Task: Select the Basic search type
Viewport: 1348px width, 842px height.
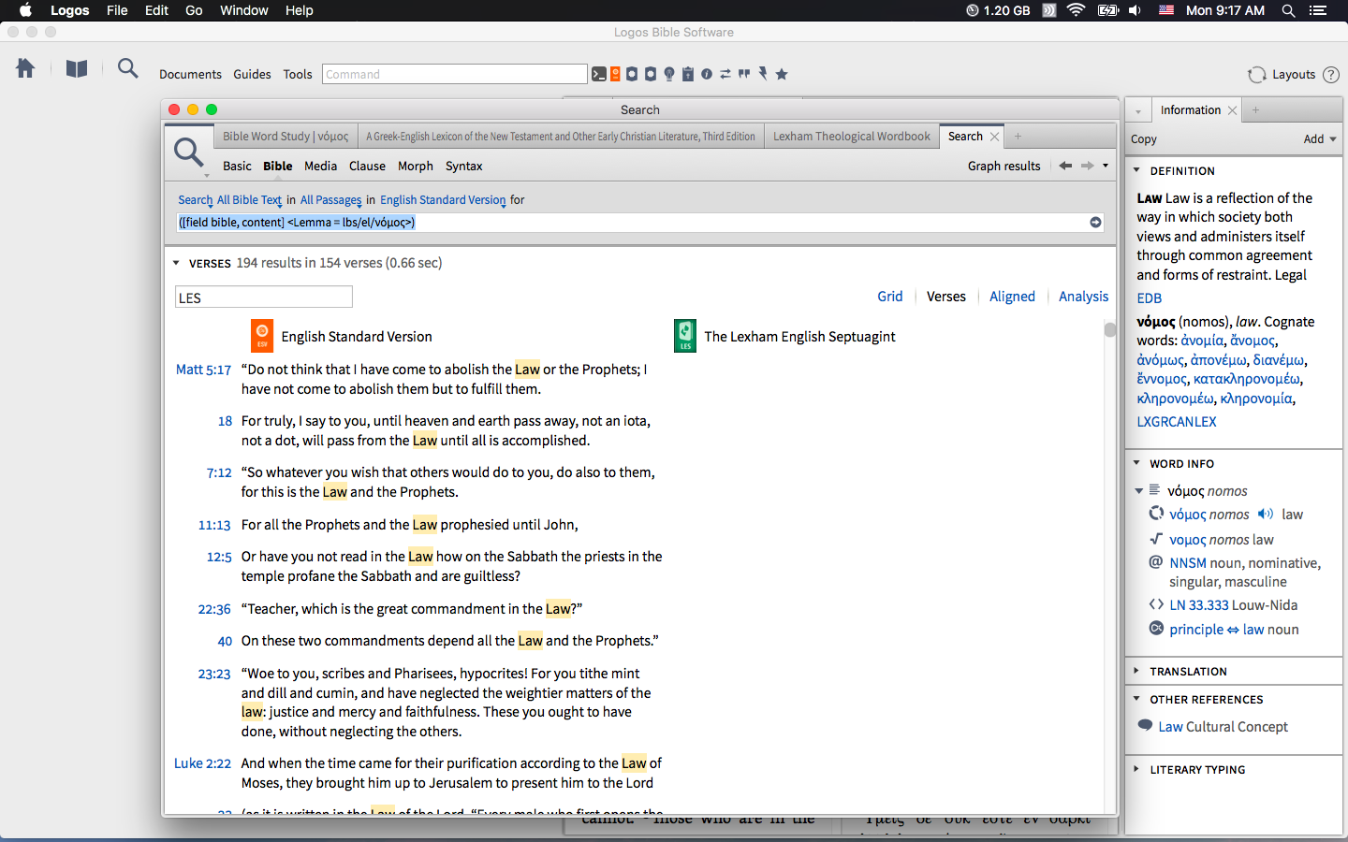Action: (237, 166)
